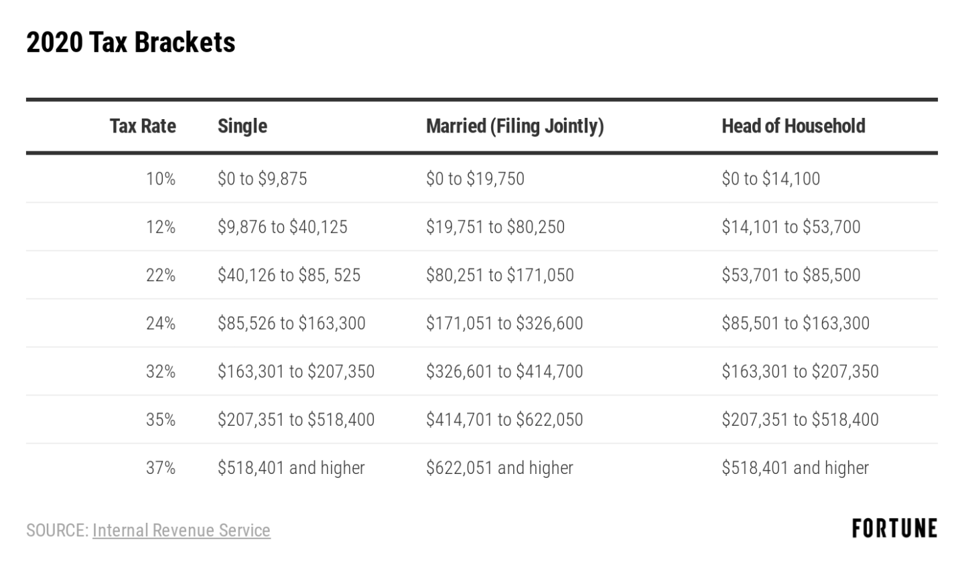Open the Internal Revenue Service source link
Viewport: 964px width, 569px height.
[x=181, y=530]
